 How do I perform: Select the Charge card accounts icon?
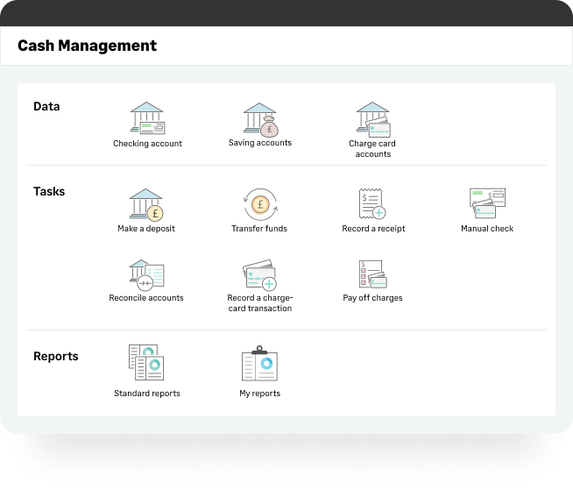(372, 118)
